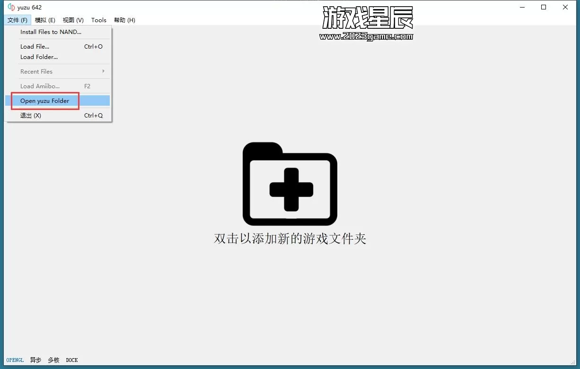This screenshot has height=369, width=580.
Task: Choose Load File from the menu
Action: [x=35, y=47]
